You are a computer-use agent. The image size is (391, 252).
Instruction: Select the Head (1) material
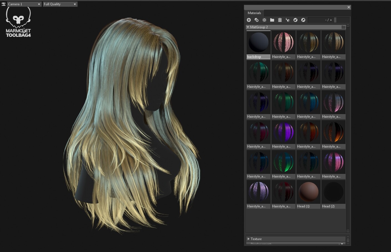click(308, 192)
